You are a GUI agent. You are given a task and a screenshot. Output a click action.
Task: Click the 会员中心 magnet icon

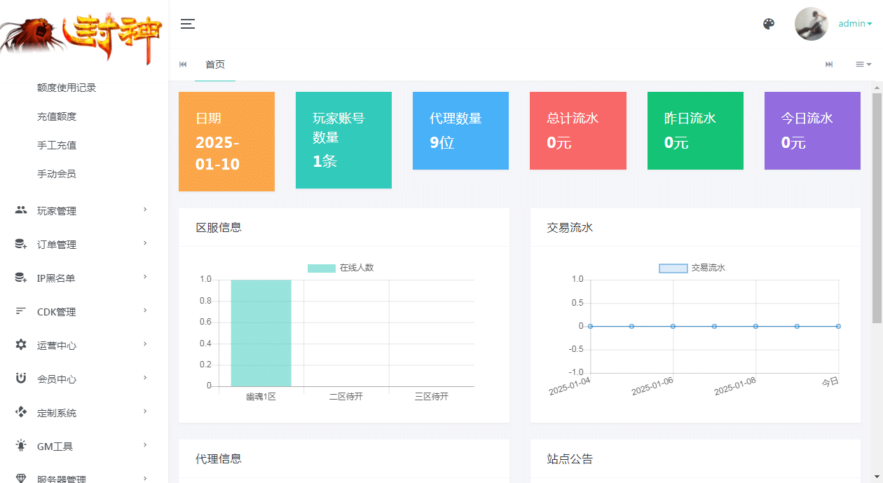[21, 379]
